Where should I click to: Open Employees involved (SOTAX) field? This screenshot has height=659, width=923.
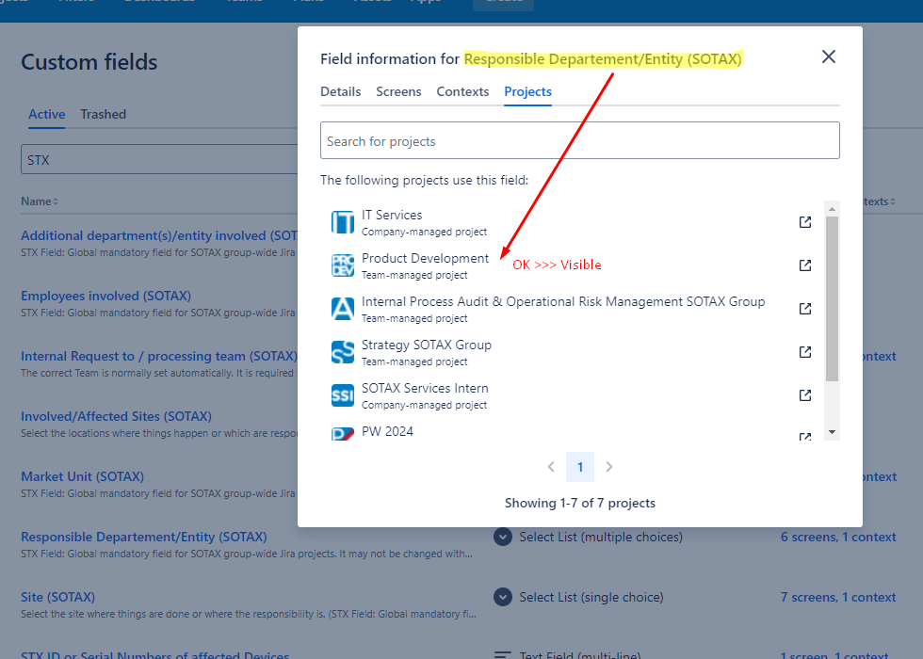pos(105,296)
